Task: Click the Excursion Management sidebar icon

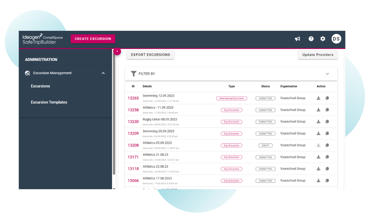Action: click(x=28, y=73)
